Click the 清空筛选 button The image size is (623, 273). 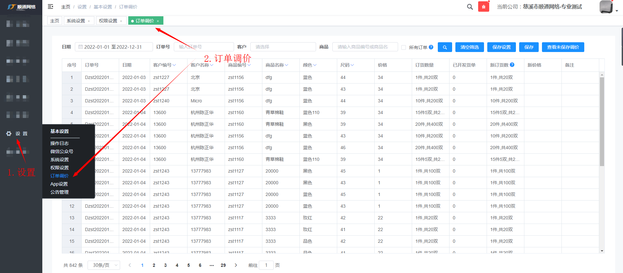click(x=469, y=47)
